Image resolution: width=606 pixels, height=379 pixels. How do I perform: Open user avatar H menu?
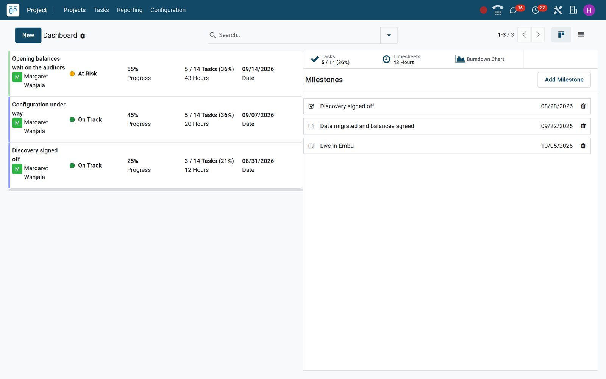point(589,10)
